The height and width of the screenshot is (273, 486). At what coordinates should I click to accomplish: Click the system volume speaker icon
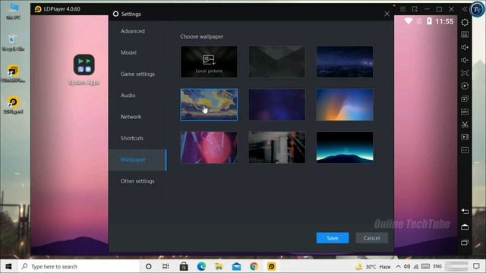click(x=407, y=266)
